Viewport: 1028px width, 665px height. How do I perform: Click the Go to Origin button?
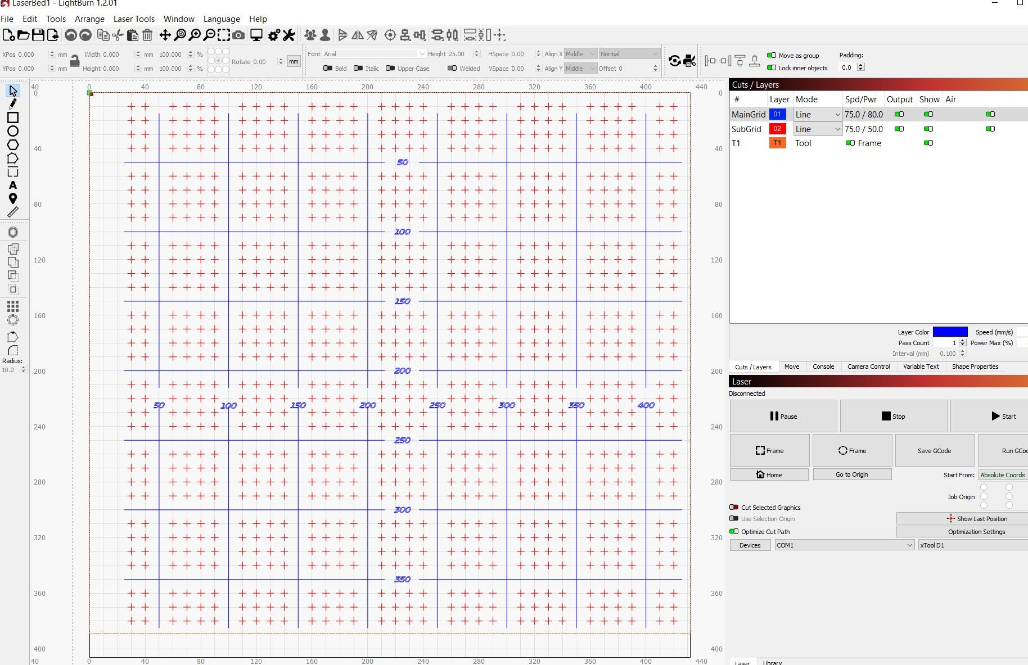[852, 474]
